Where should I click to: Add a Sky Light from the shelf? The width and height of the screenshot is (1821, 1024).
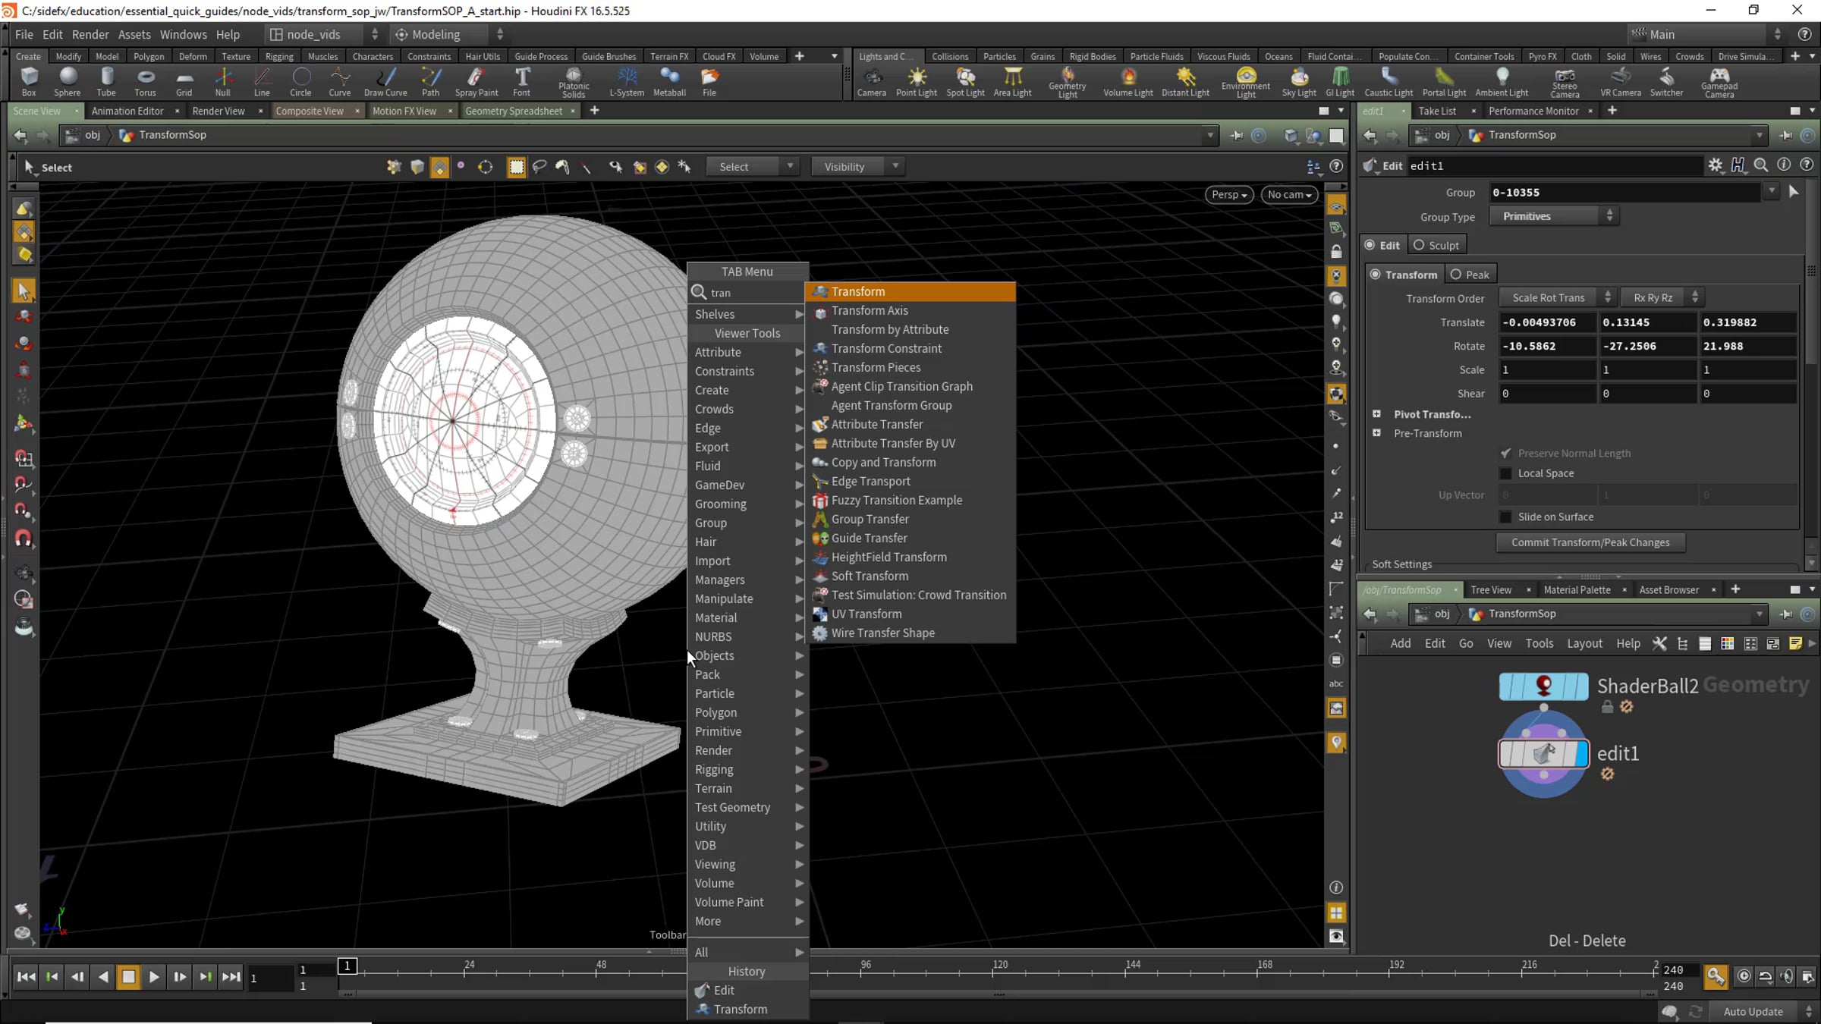click(1299, 81)
